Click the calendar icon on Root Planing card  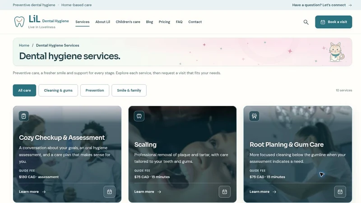click(x=340, y=192)
